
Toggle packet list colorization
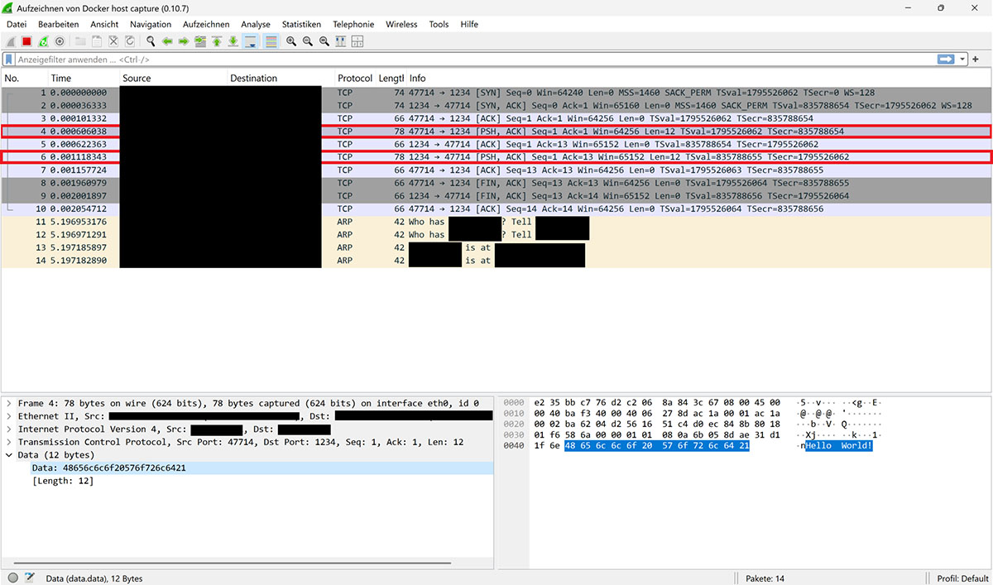coord(270,41)
